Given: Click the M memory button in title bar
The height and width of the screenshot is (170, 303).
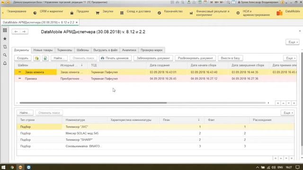Looking at the screenshot, I should (212, 2).
